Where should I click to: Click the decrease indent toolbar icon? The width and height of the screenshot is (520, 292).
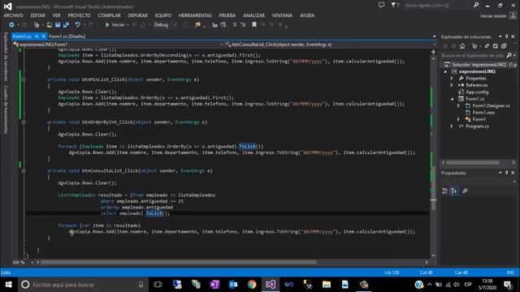click(214, 25)
